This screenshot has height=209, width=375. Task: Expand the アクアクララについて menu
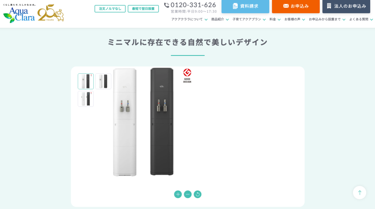(x=189, y=19)
